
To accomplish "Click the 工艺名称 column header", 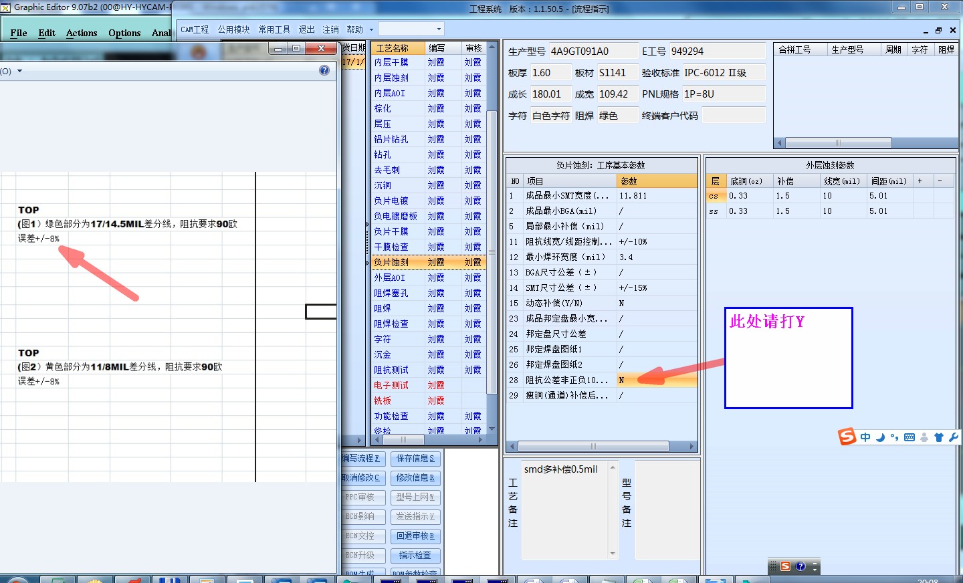I will pos(399,48).
